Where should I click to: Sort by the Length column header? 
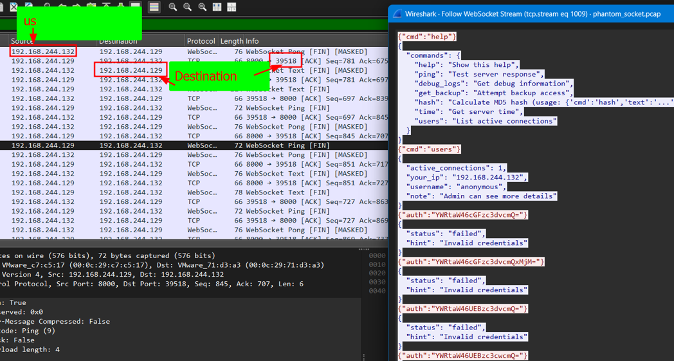[232, 41]
